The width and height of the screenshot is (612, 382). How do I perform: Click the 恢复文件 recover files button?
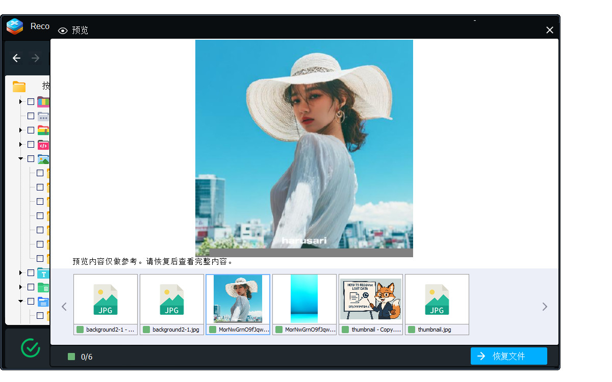(508, 356)
